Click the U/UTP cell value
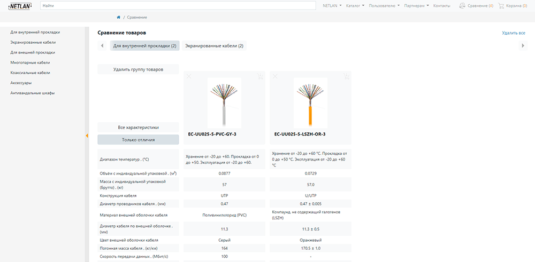Screen dimensions: 535x262 coord(310,196)
